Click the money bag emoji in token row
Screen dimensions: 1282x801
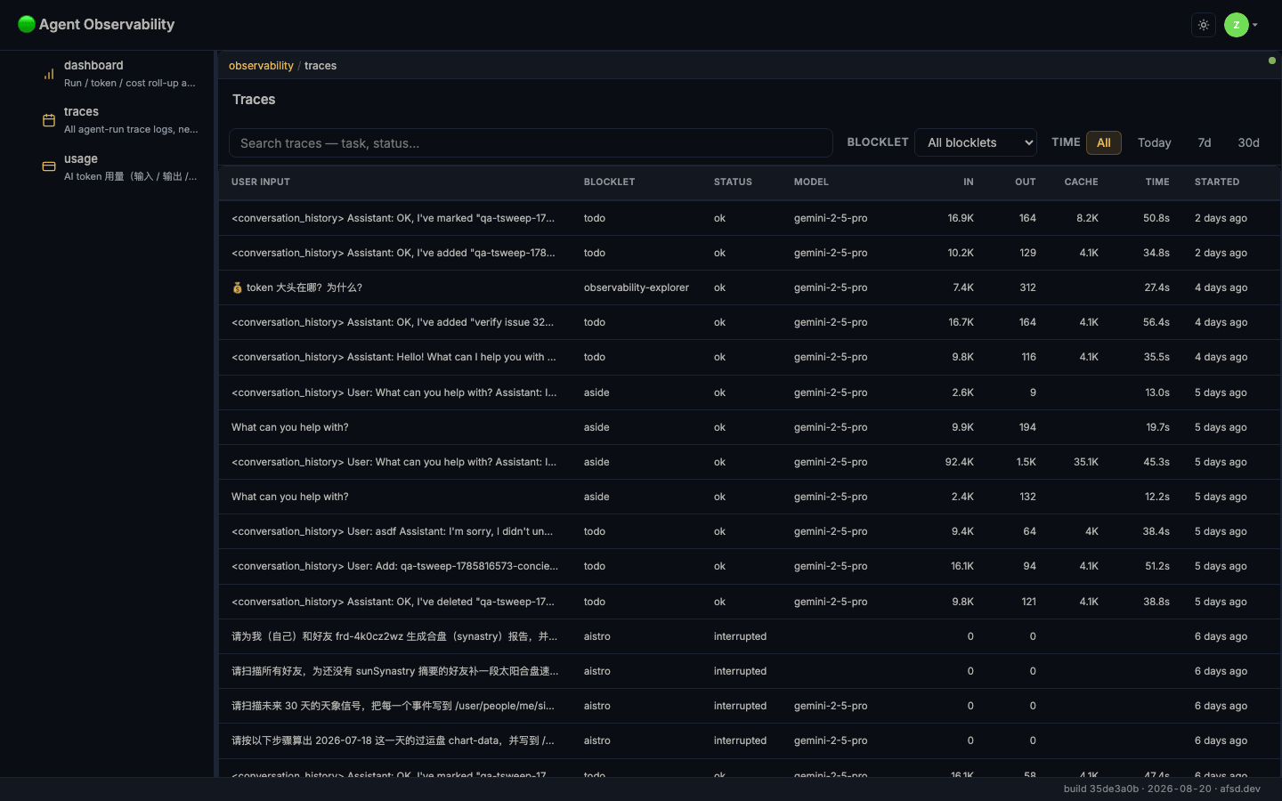237,287
